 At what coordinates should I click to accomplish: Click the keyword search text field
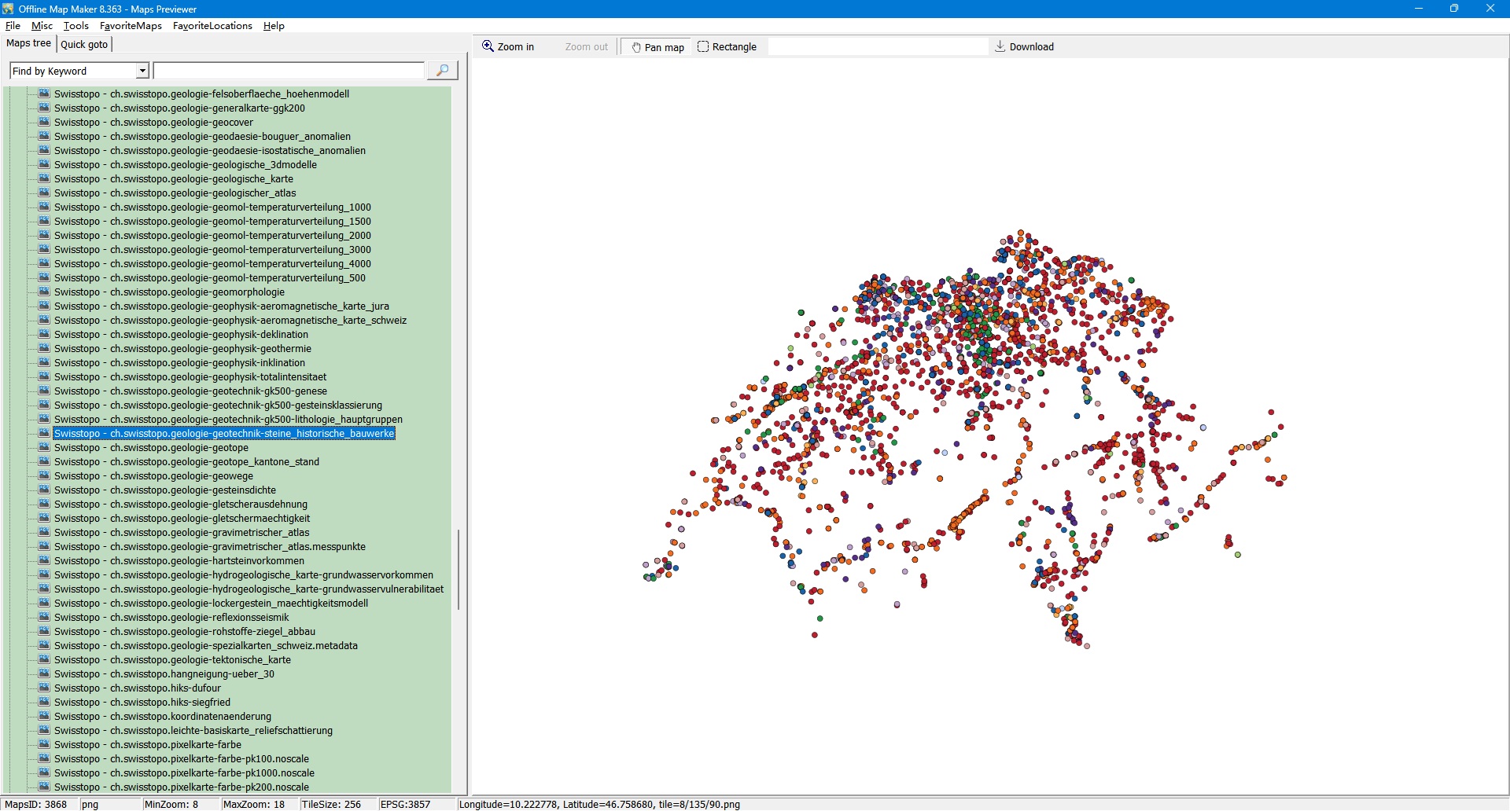point(289,71)
